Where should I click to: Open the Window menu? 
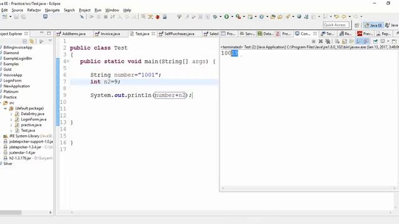[x=112, y=10]
